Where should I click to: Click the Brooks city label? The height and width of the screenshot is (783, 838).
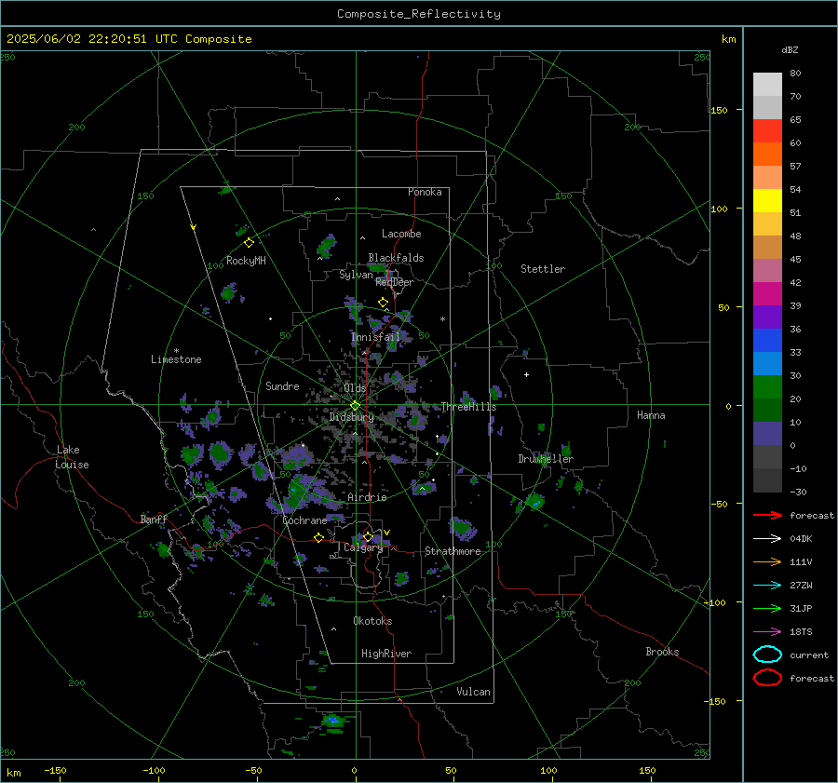click(662, 652)
